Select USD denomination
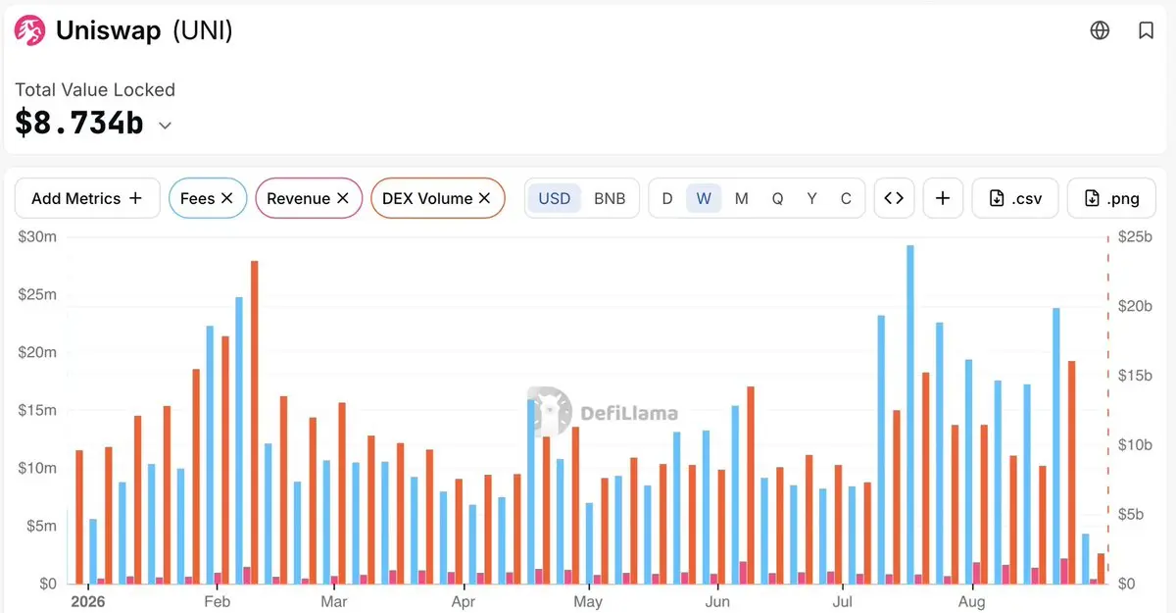Viewport: 1176px width, 613px height. click(555, 198)
